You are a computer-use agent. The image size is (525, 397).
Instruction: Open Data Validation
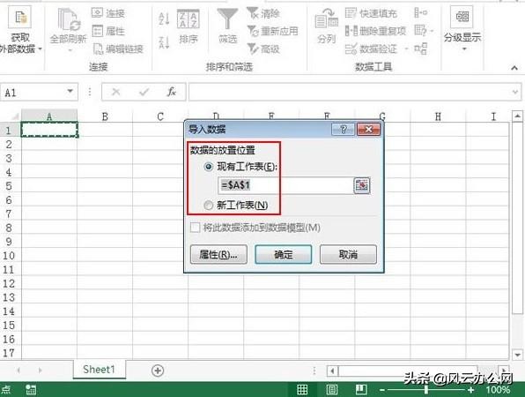371,49
